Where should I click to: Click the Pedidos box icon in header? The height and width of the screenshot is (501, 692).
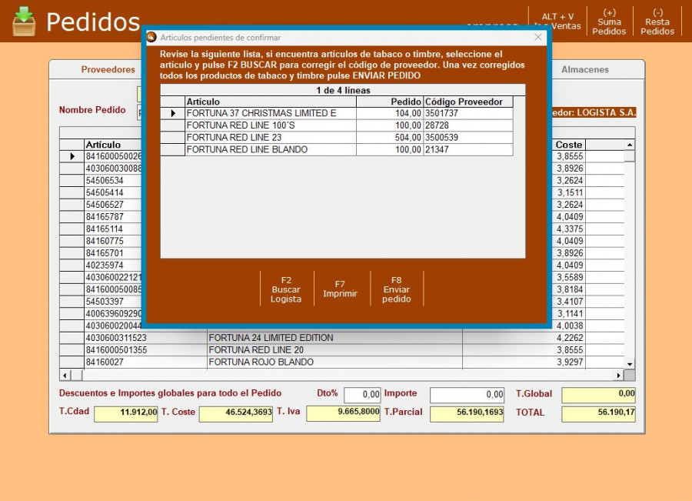click(x=24, y=21)
